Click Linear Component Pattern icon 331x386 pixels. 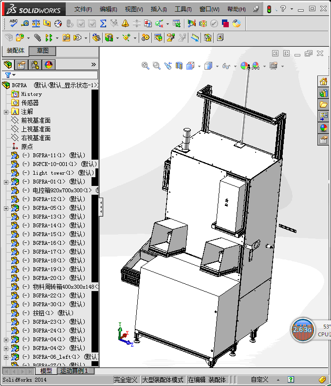(x=49, y=37)
